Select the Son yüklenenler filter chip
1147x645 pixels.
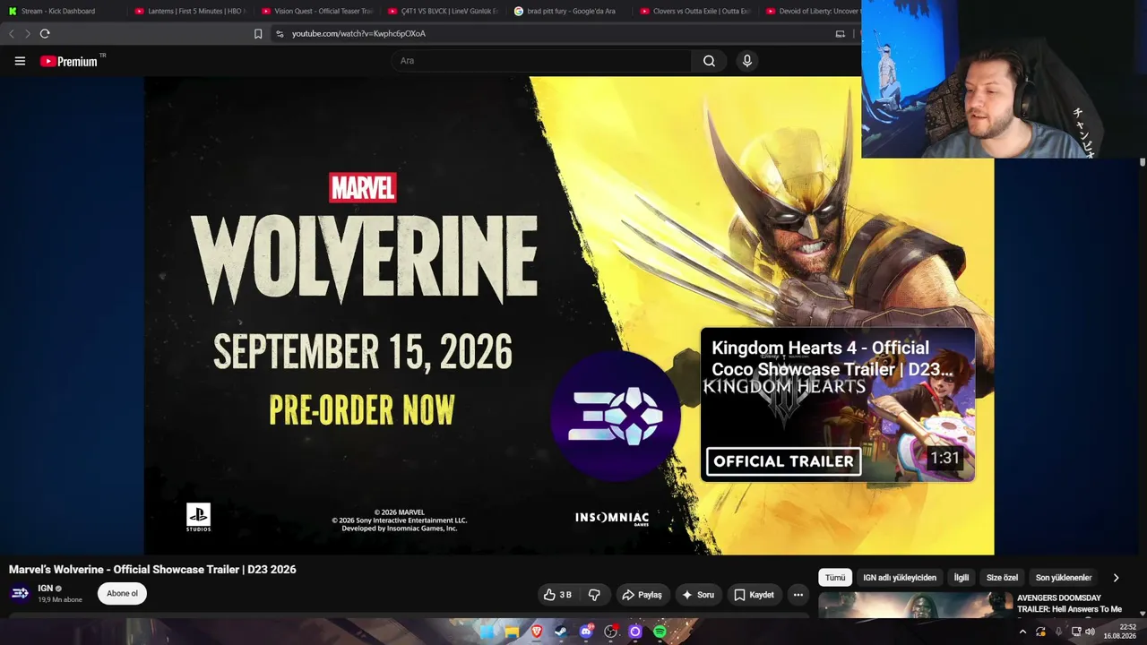(1064, 578)
